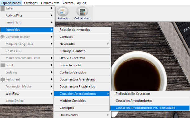This screenshot has width=190, height=118.
Task: Expand Taller submenu arrow
Action: (x=52, y=8)
